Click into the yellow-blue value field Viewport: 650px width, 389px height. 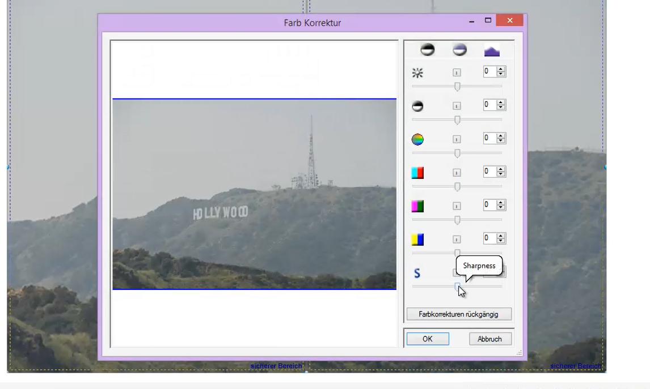tap(489, 238)
